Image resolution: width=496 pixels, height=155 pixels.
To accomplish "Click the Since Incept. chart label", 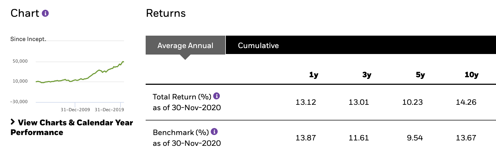I will [x=28, y=39].
